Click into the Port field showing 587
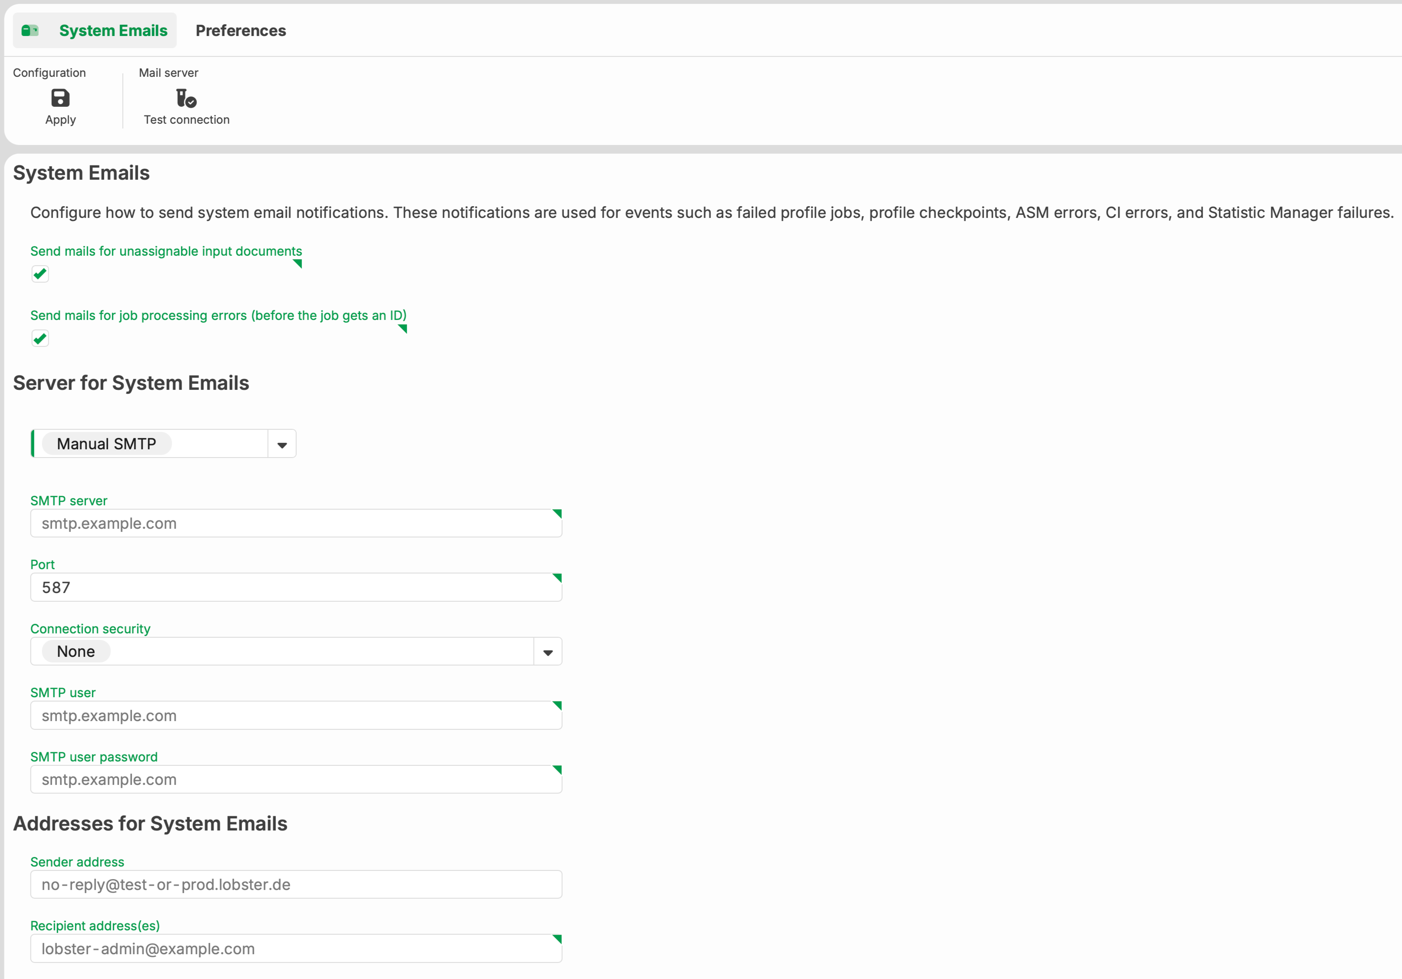1402x979 pixels. pos(296,588)
